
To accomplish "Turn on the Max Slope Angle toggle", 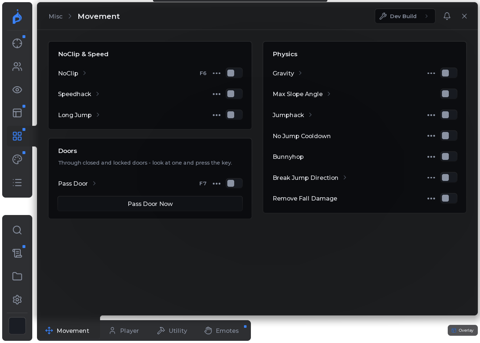I will [x=449, y=94].
